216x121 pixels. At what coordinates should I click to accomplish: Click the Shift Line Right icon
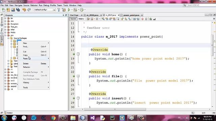pyautogui.click(x=138, y=19)
